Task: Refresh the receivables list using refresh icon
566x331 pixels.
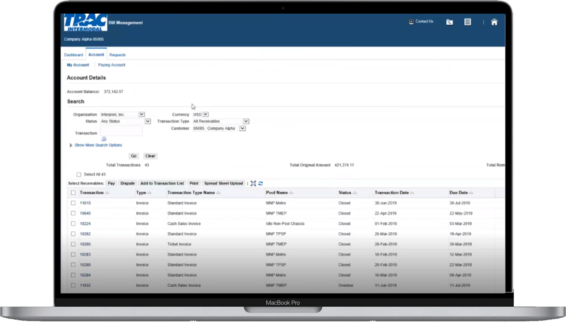Action: (260, 183)
